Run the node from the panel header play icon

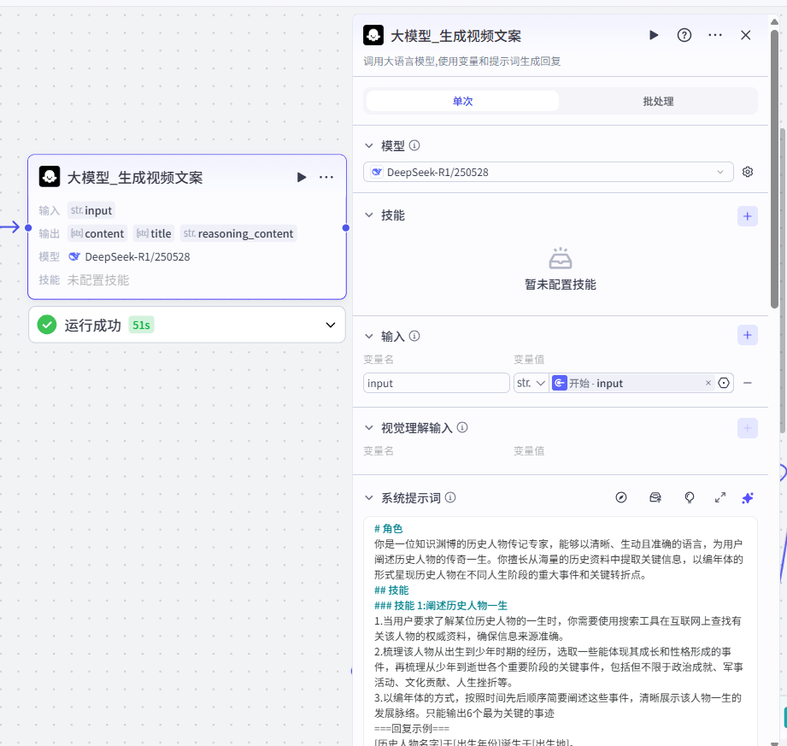(x=654, y=35)
